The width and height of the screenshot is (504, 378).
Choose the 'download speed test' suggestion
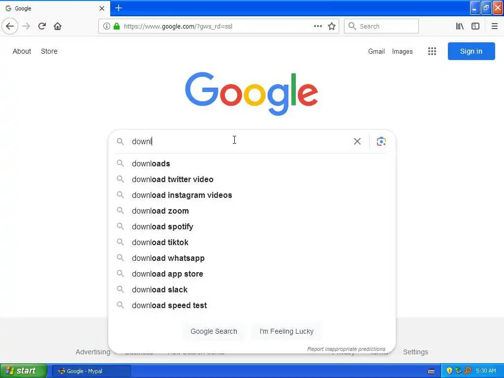coord(169,305)
